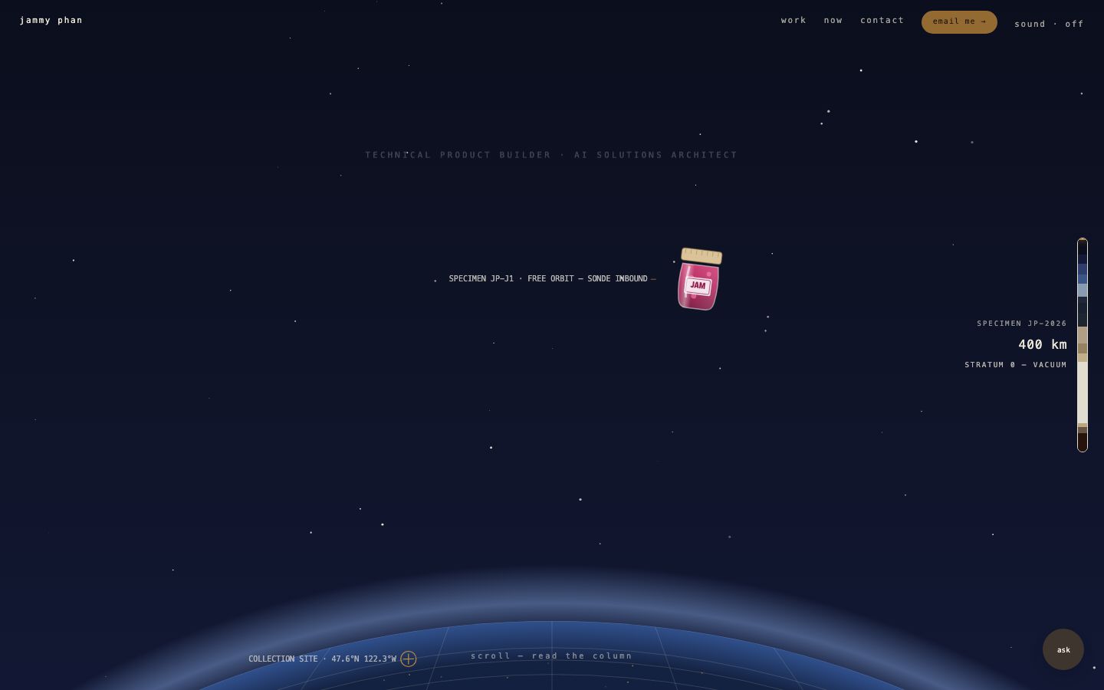Open the work nav item

click(793, 20)
